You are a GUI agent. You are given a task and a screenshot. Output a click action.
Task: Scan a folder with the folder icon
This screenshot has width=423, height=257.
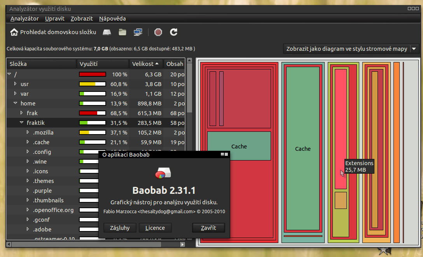tap(122, 32)
